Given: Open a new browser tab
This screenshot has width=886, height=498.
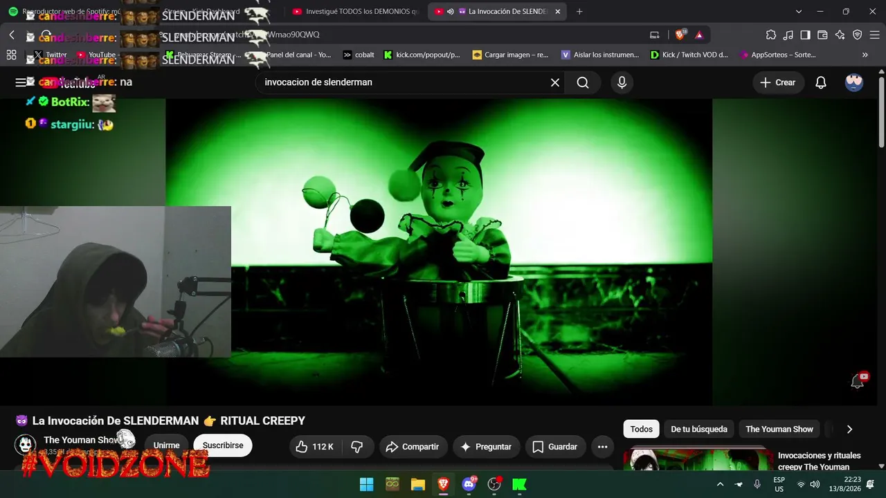Looking at the screenshot, I should [579, 11].
